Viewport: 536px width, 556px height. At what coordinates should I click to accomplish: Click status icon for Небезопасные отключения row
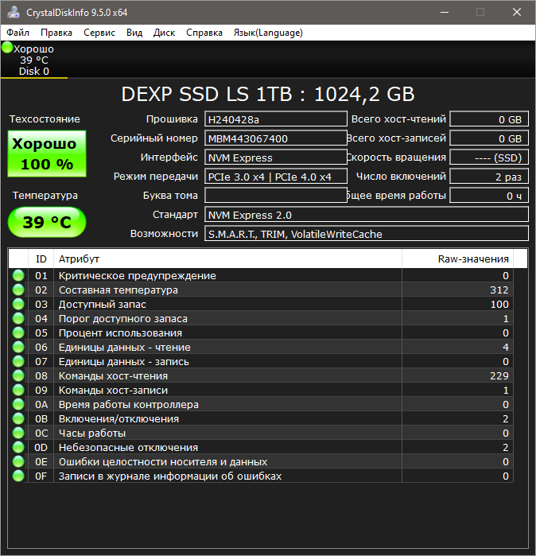18,448
